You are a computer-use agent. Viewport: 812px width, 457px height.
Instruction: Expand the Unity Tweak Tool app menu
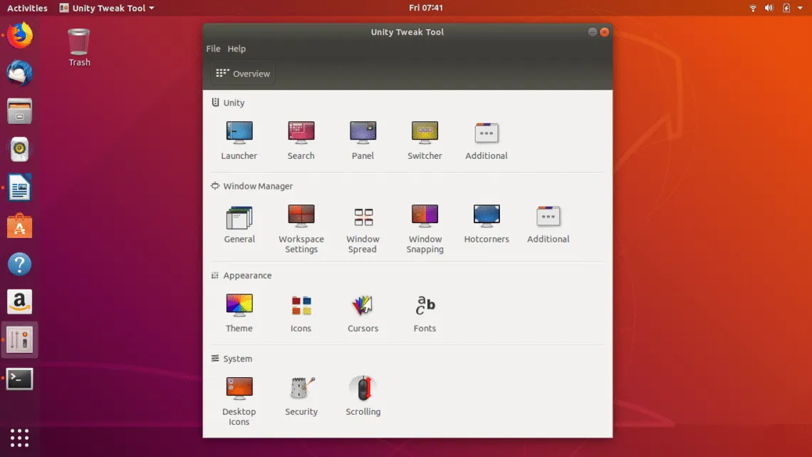(x=106, y=9)
